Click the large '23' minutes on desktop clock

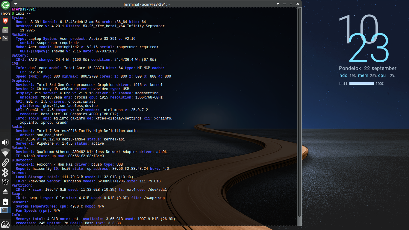pos(369,48)
